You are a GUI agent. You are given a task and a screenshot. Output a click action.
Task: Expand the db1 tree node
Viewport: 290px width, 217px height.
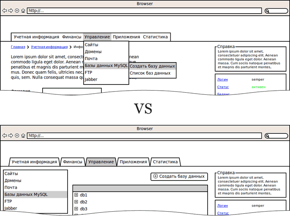76,195
